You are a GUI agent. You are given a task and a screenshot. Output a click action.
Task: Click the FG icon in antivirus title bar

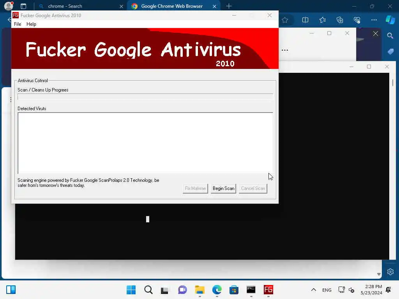click(x=16, y=15)
